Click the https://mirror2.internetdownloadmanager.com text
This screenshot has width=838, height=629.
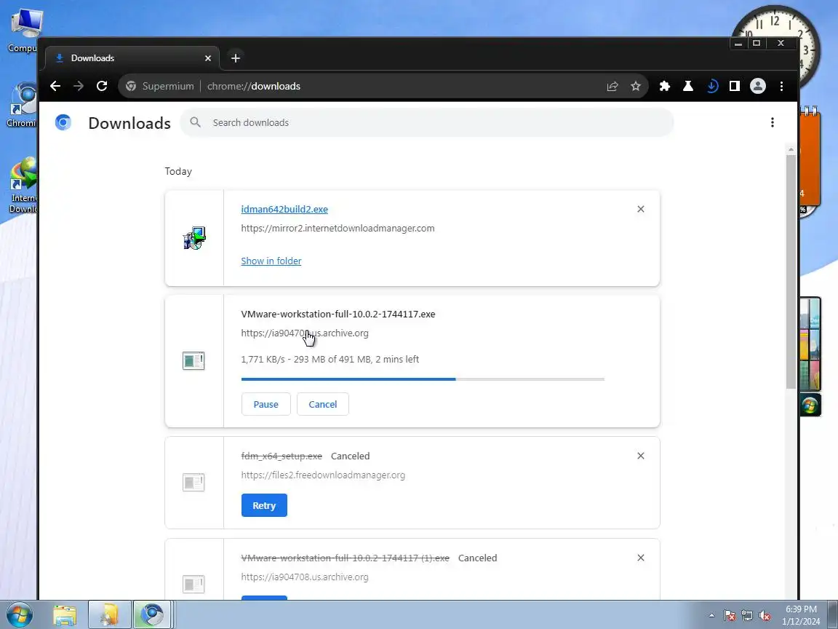[x=338, y=229]
